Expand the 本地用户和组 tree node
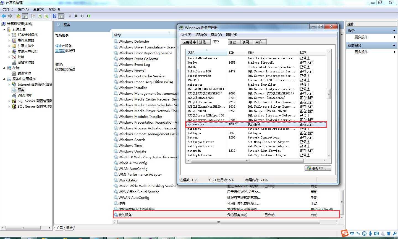398x239 pixels. click(9, 51)
